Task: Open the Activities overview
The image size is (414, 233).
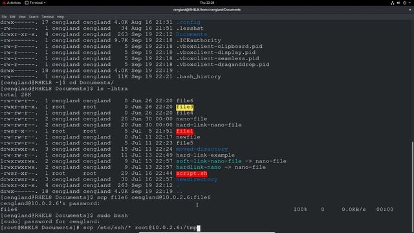Action: (12, 3)
